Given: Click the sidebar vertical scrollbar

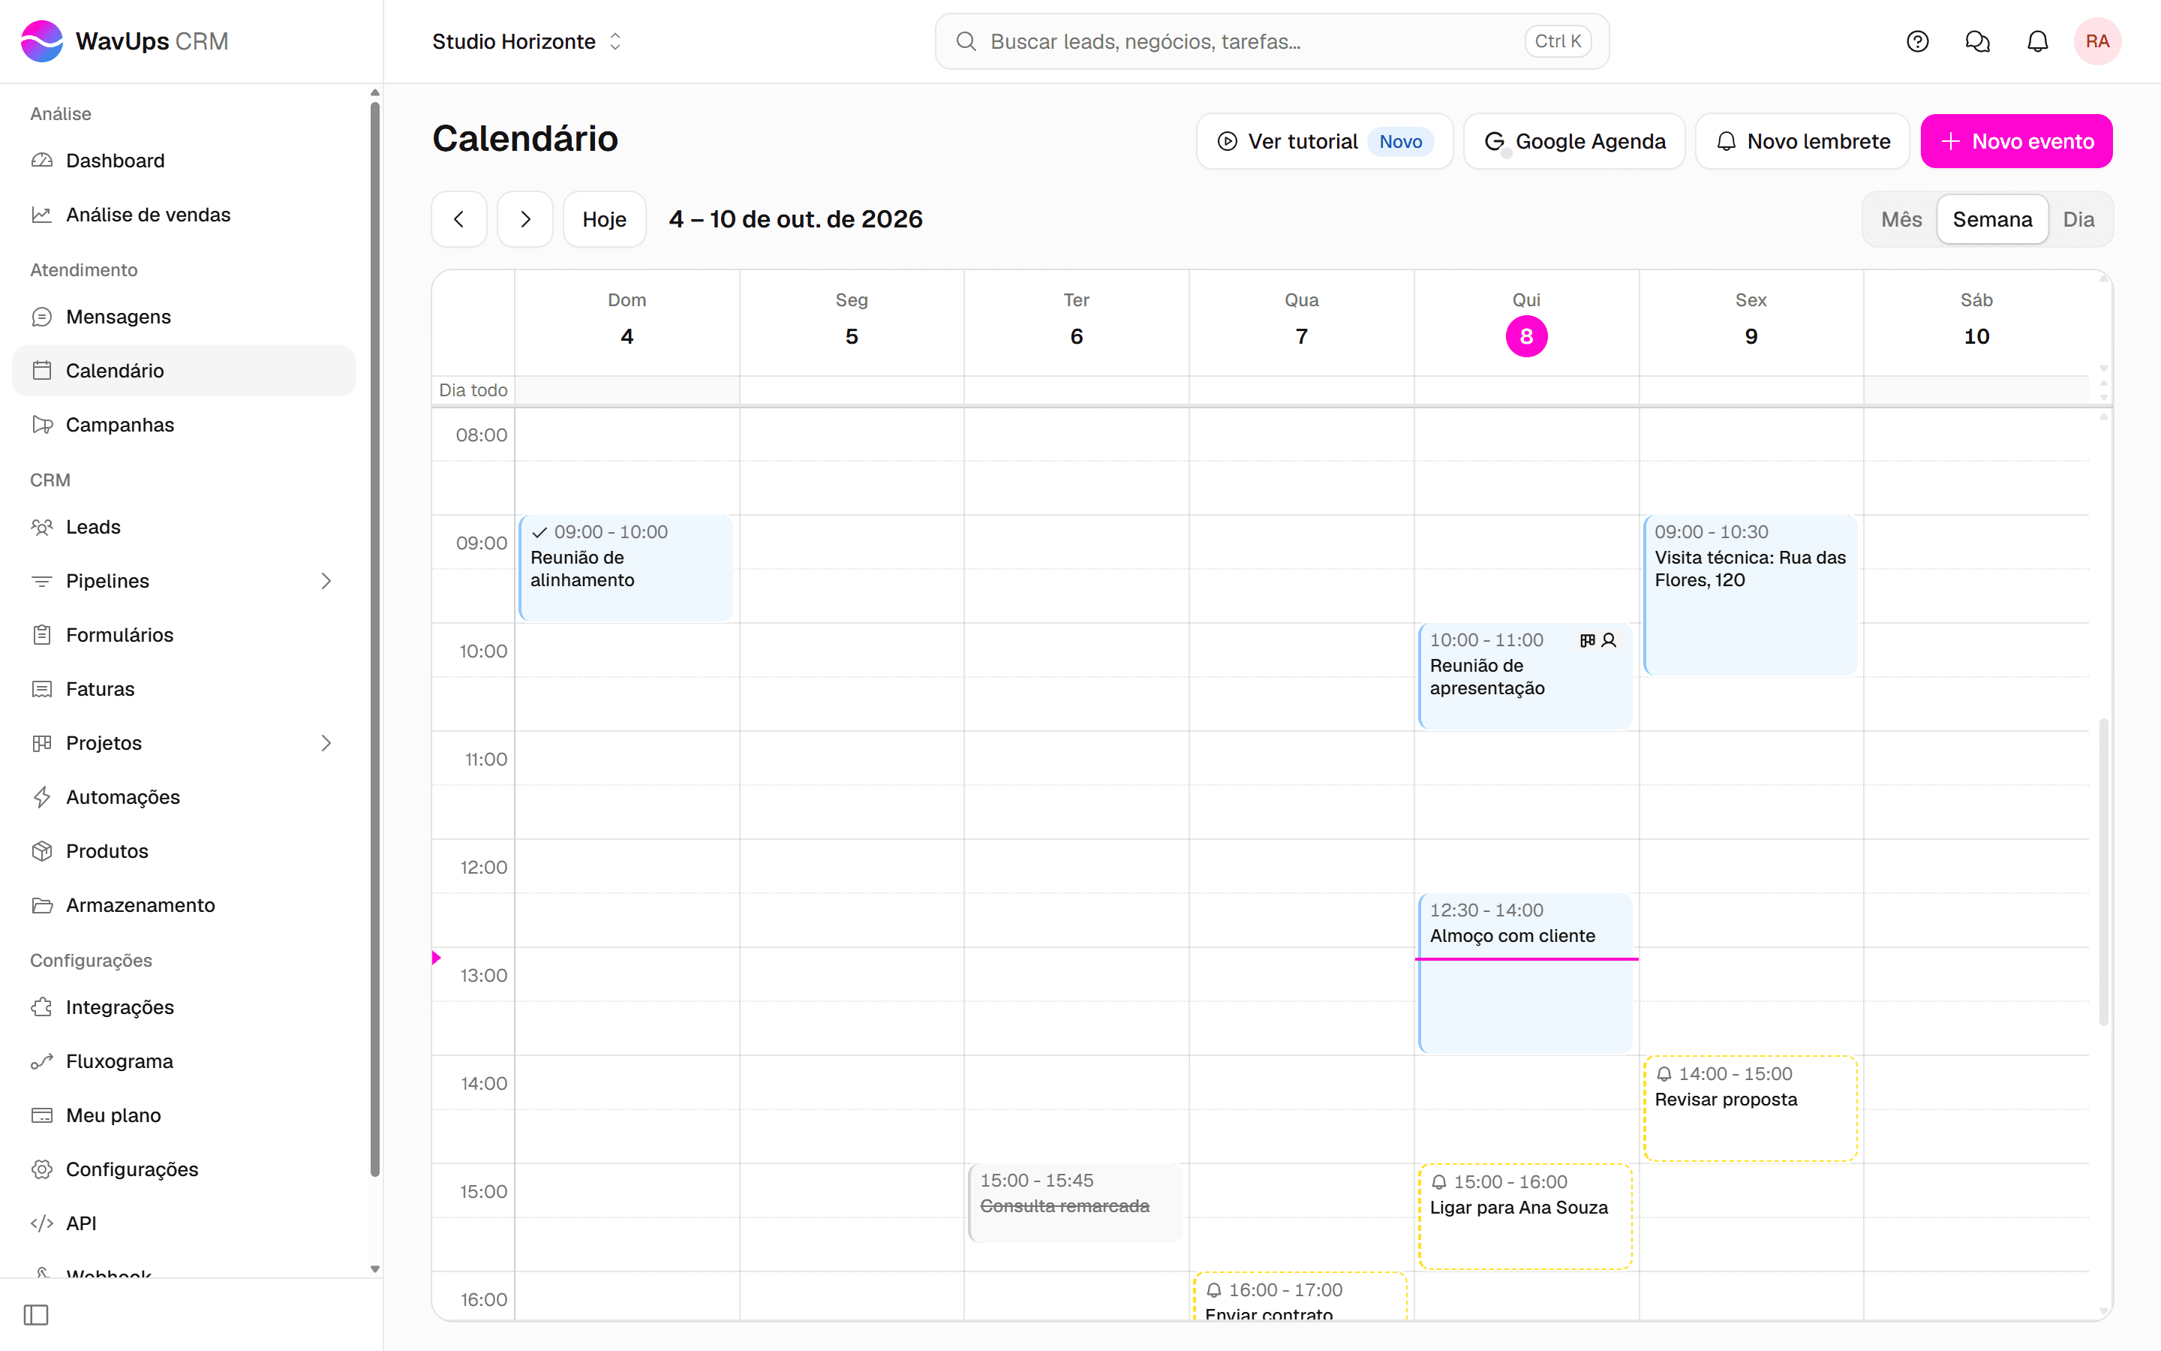Looking at the screenshot, I should 375,639.
